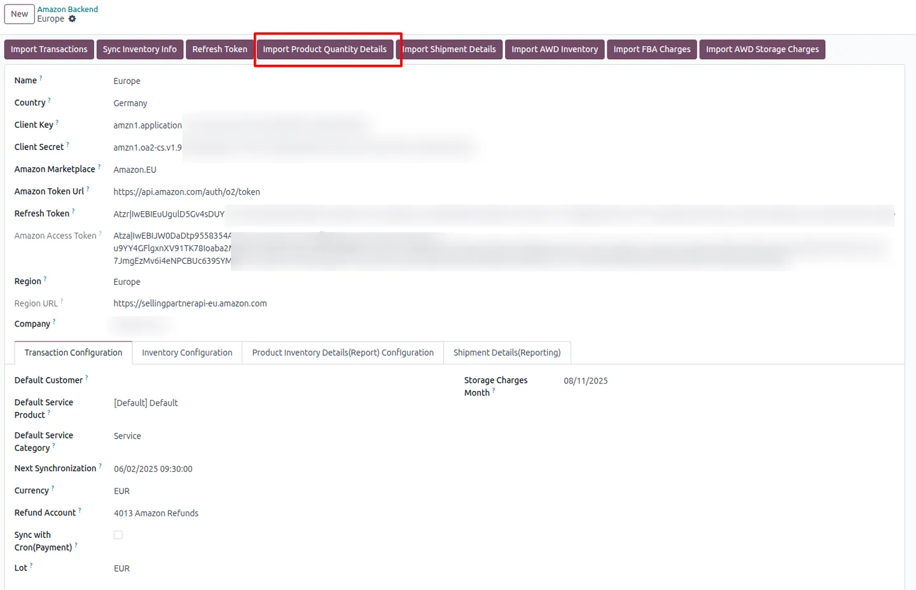Click help icon next to Amazon Token Url
The height and width of the screenshot is (590, 916).
pyautogui.click(x=88, y=189)
